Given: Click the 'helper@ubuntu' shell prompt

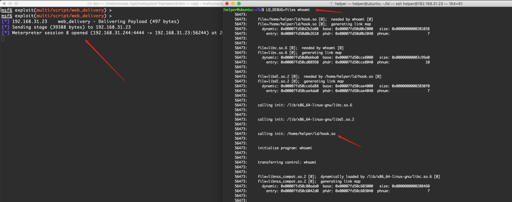Looking at the screenshot, I should click(x=238, y=10).
